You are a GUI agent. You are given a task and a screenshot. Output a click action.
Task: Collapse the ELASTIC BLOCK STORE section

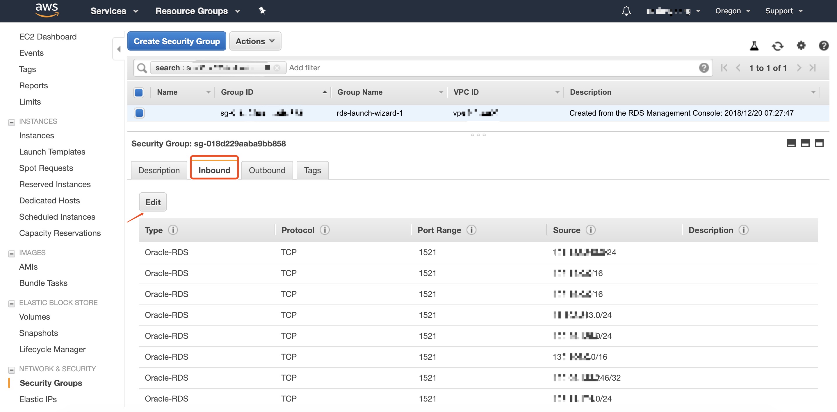pos(11,304)
